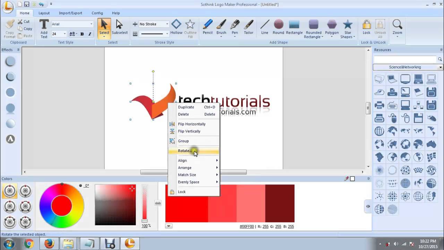Select Flip Horizontally in context menu

pos(194,124)
